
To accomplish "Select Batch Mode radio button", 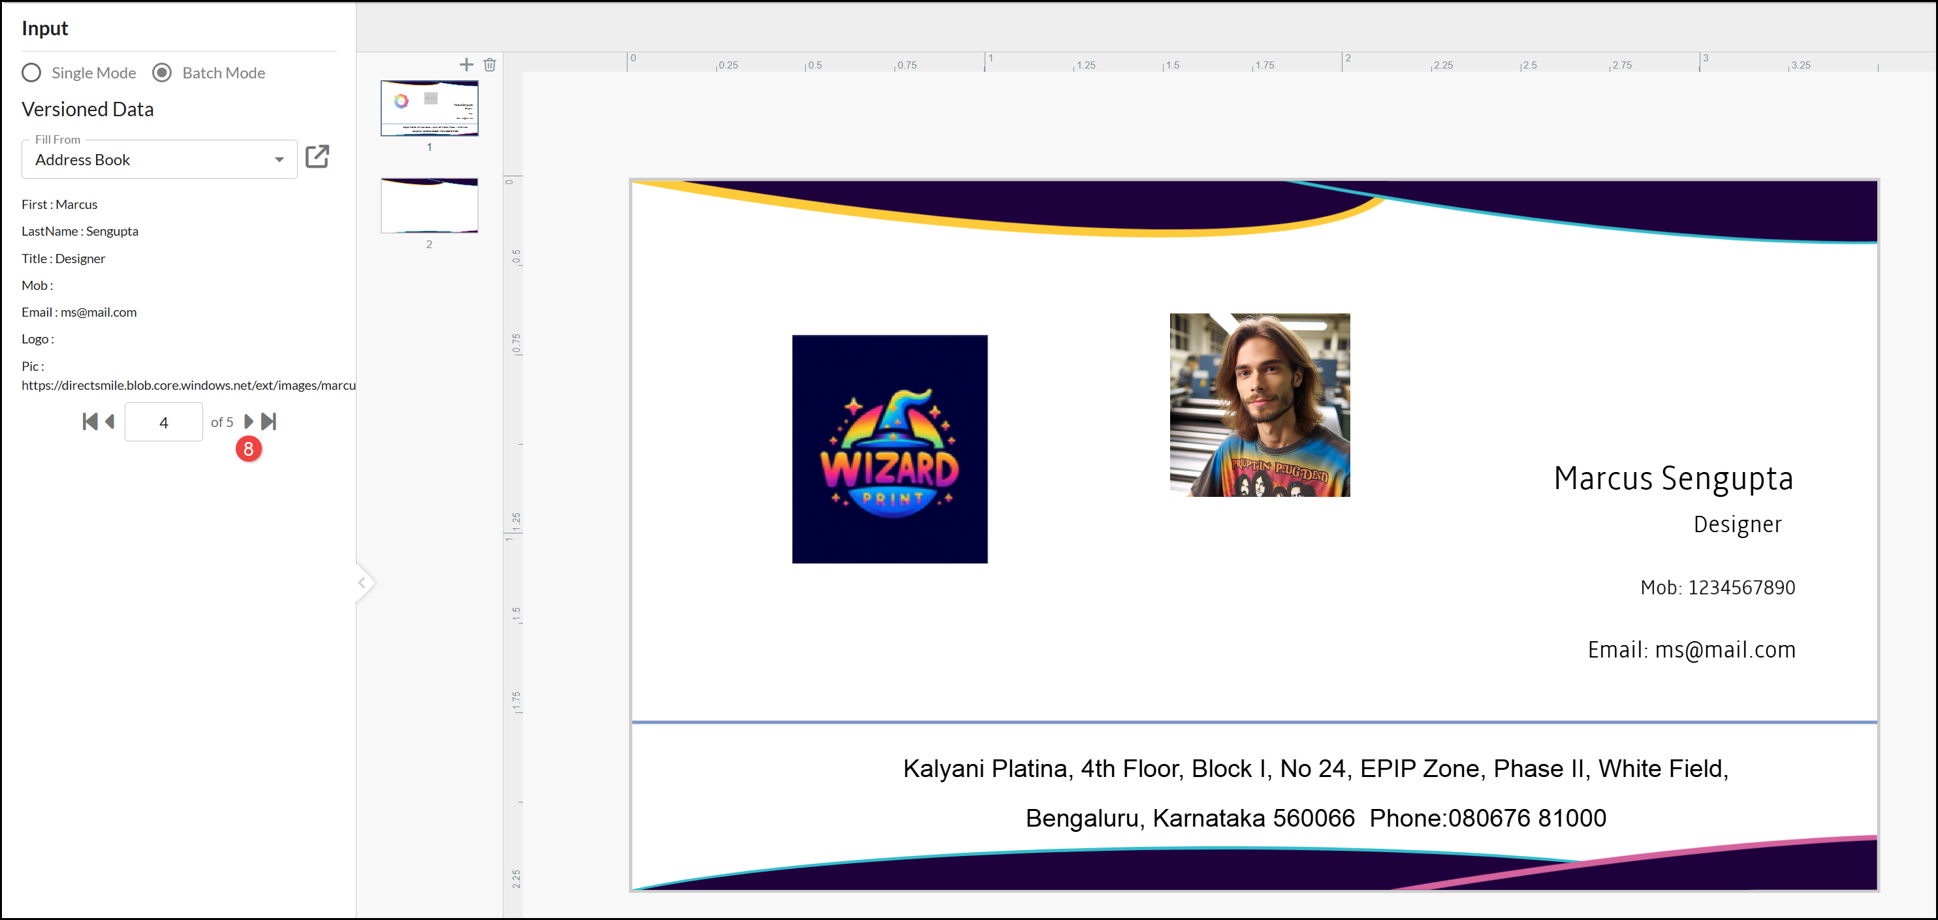I will click(162, 73).
